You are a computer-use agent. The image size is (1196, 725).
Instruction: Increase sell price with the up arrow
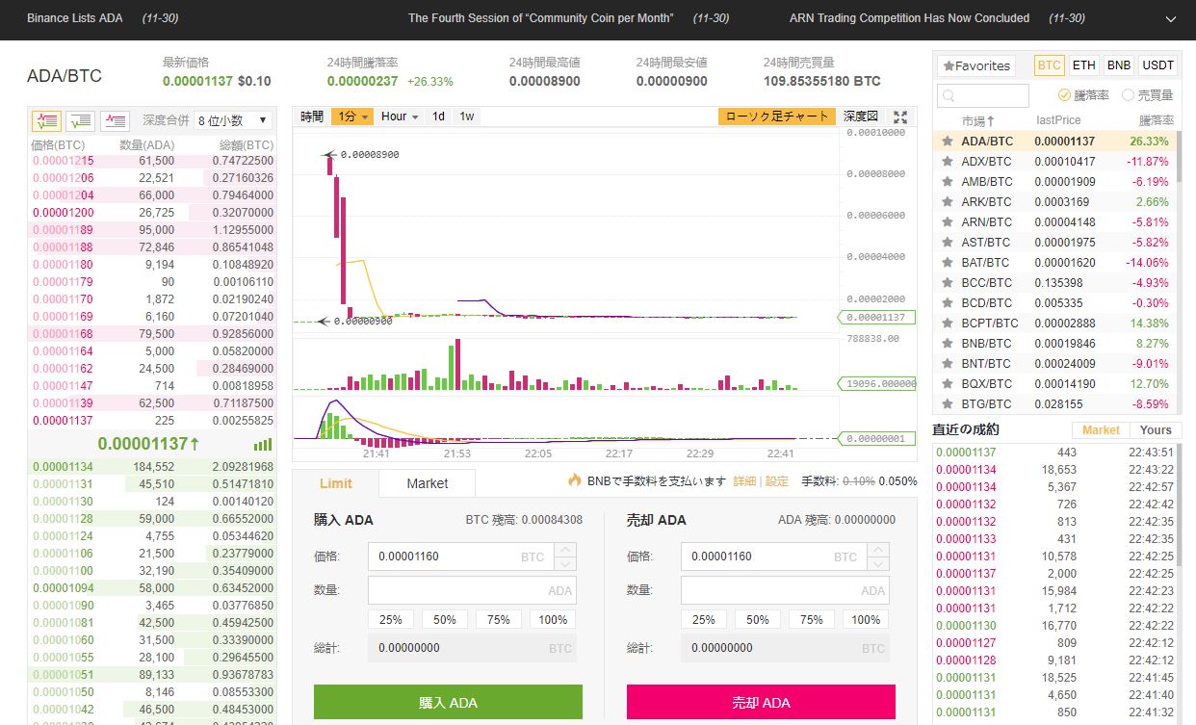(879, 550)
